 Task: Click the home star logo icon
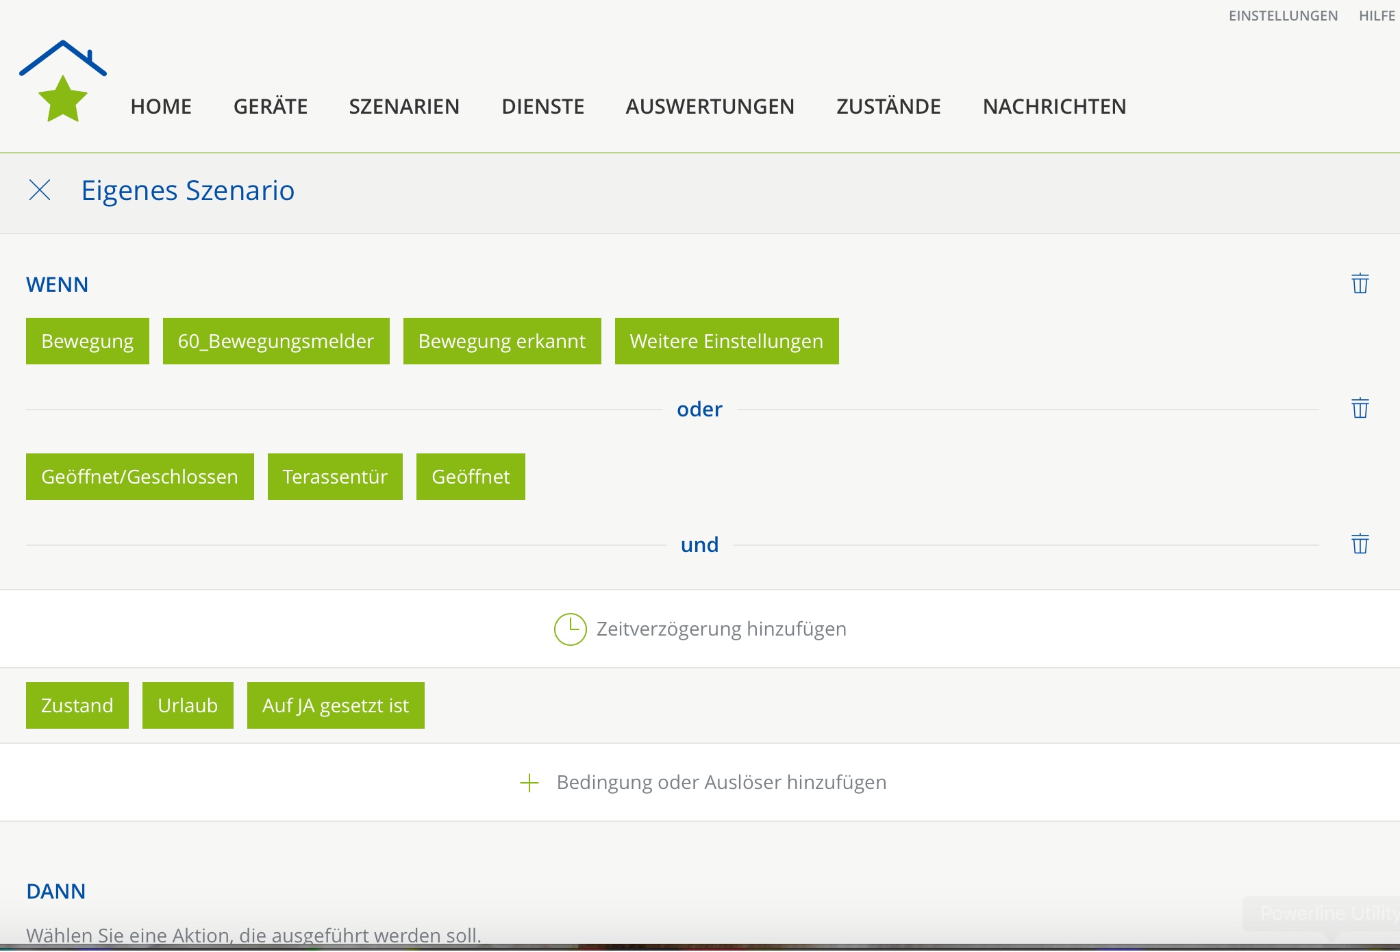click(62, 82)
